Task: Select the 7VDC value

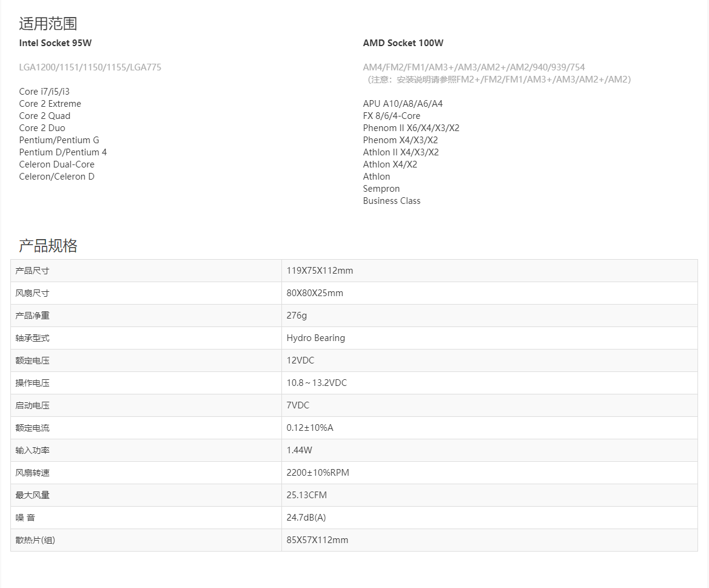Action: coord(298,405)
